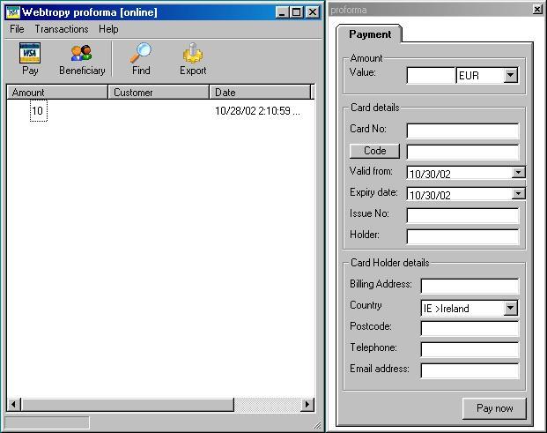The height and width of the screenshot is (433, 547).
Task: Open the File menu
Action: click(17, 29)
